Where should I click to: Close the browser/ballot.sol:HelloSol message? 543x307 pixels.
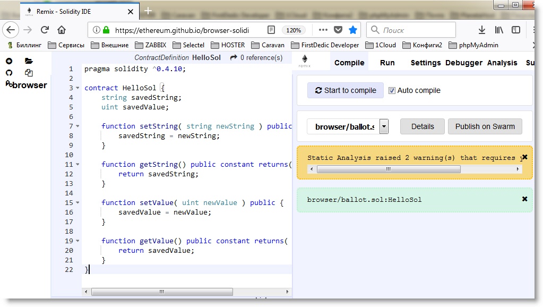pos(524,199)
